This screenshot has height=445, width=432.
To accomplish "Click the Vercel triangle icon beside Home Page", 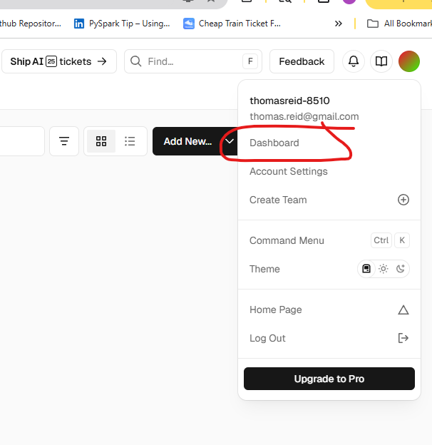I will 403,310.
